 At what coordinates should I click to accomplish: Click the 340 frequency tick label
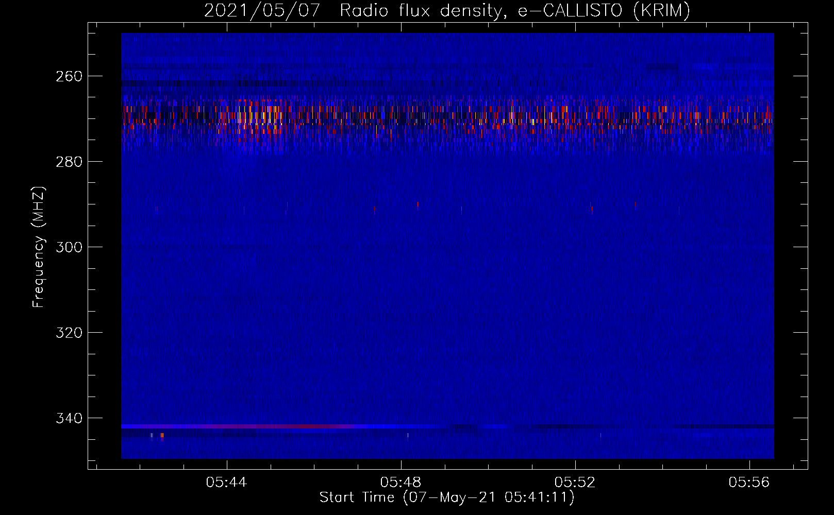pos(69,418)
